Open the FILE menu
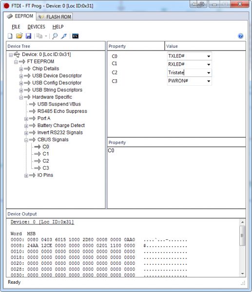Viewport: 252px width, 292px height. pos(16,27)
